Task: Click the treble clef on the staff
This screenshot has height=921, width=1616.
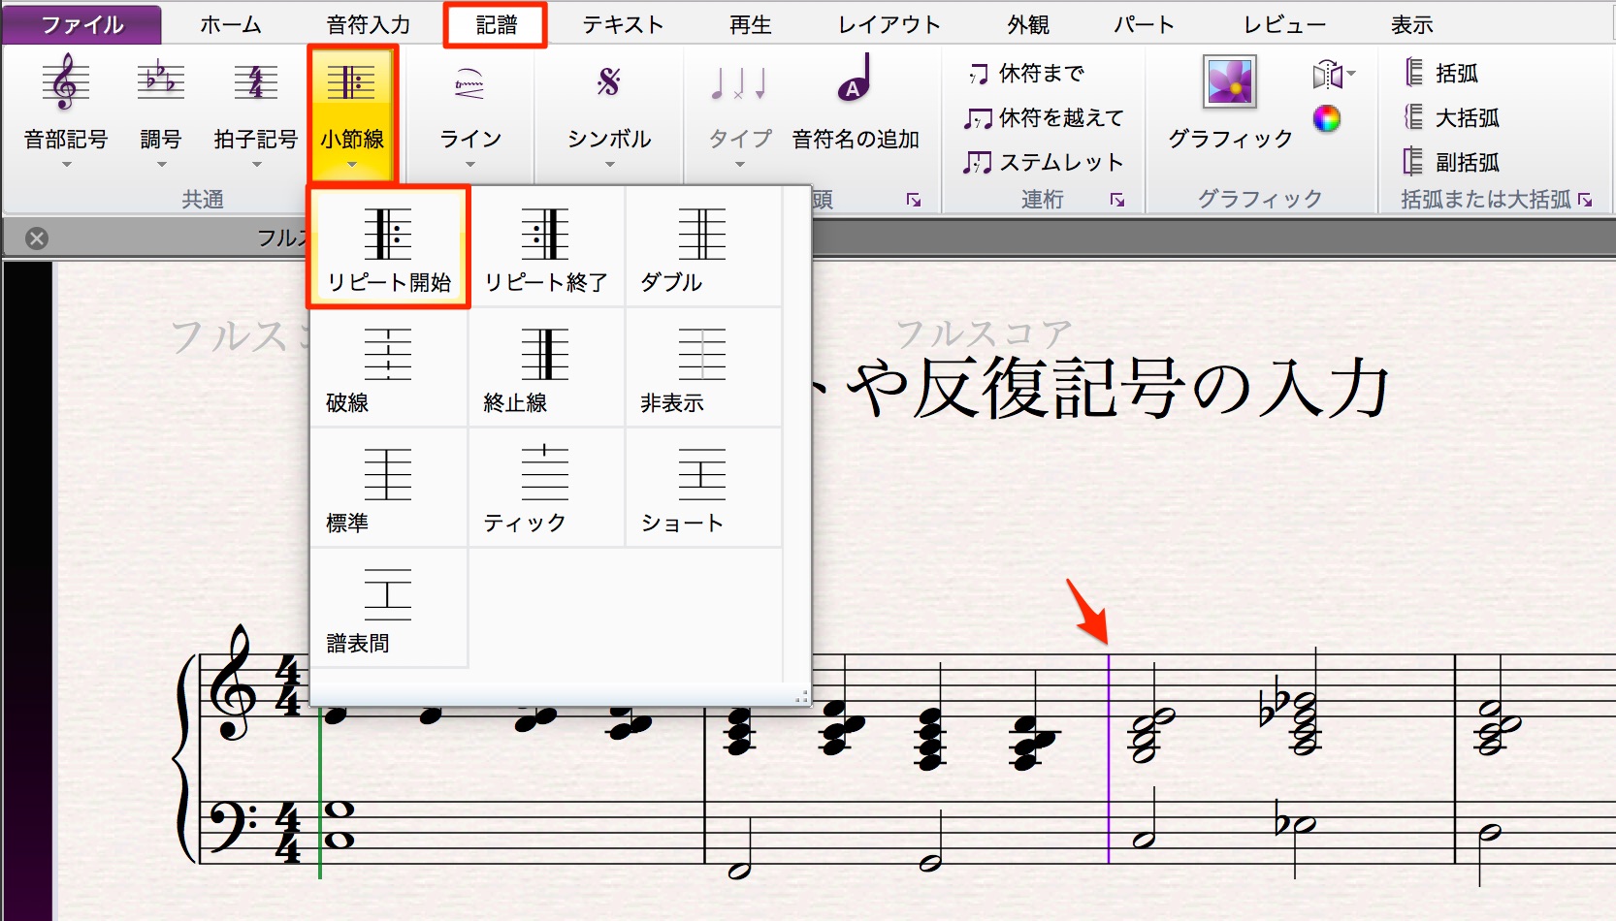Action: coord(234,684)
